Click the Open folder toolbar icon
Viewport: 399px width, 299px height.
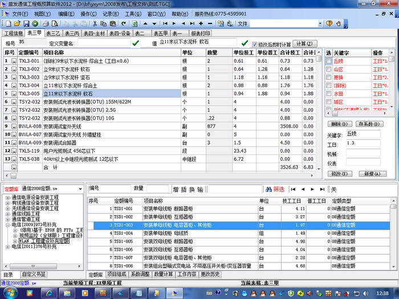18,24
